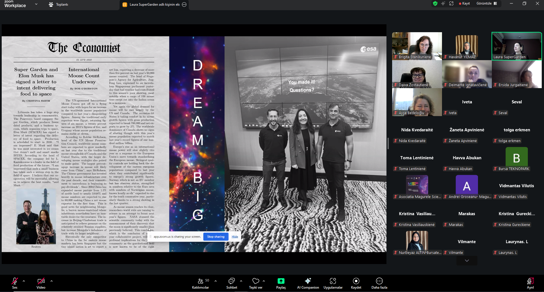544x292 pixels.
Task: Unmute microphone with Ses button
Action: [x=15, y=283]
